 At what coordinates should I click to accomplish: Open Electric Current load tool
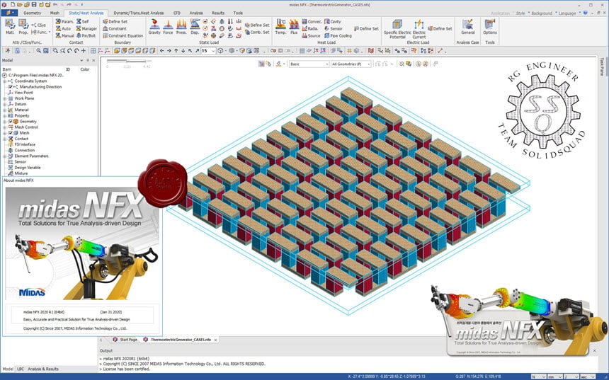click(419, 29)
